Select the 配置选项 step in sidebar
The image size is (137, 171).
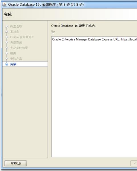(16, 26)
